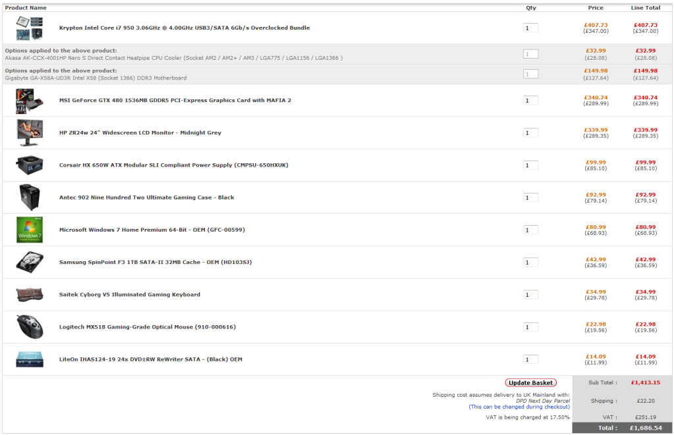This screenshot has width=674, height=435.
Task: Select the Akasa AK-CCX-4001HP Nero S cooler option text
Action: coord(174,58)
